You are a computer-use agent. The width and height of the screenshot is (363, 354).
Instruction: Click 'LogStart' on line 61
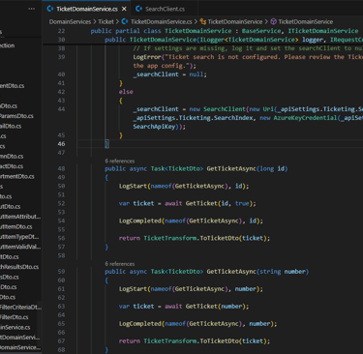[x=133, y=289]
